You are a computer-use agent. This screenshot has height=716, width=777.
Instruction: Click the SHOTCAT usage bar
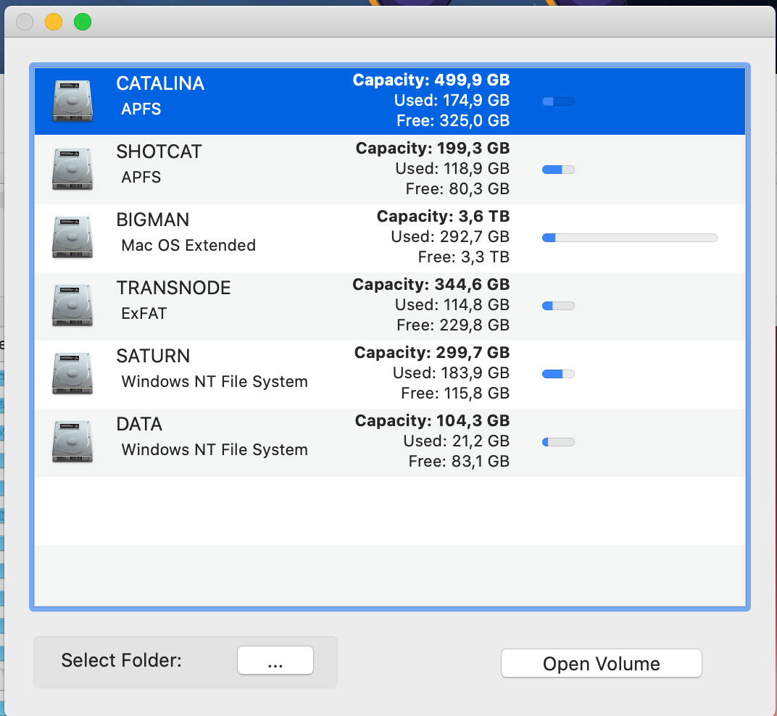click(558, 170)
